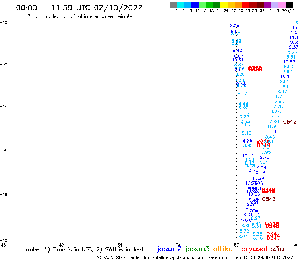Click the note about UTC time and SWH
Screen dimensions: 298x261
[85, 249]
